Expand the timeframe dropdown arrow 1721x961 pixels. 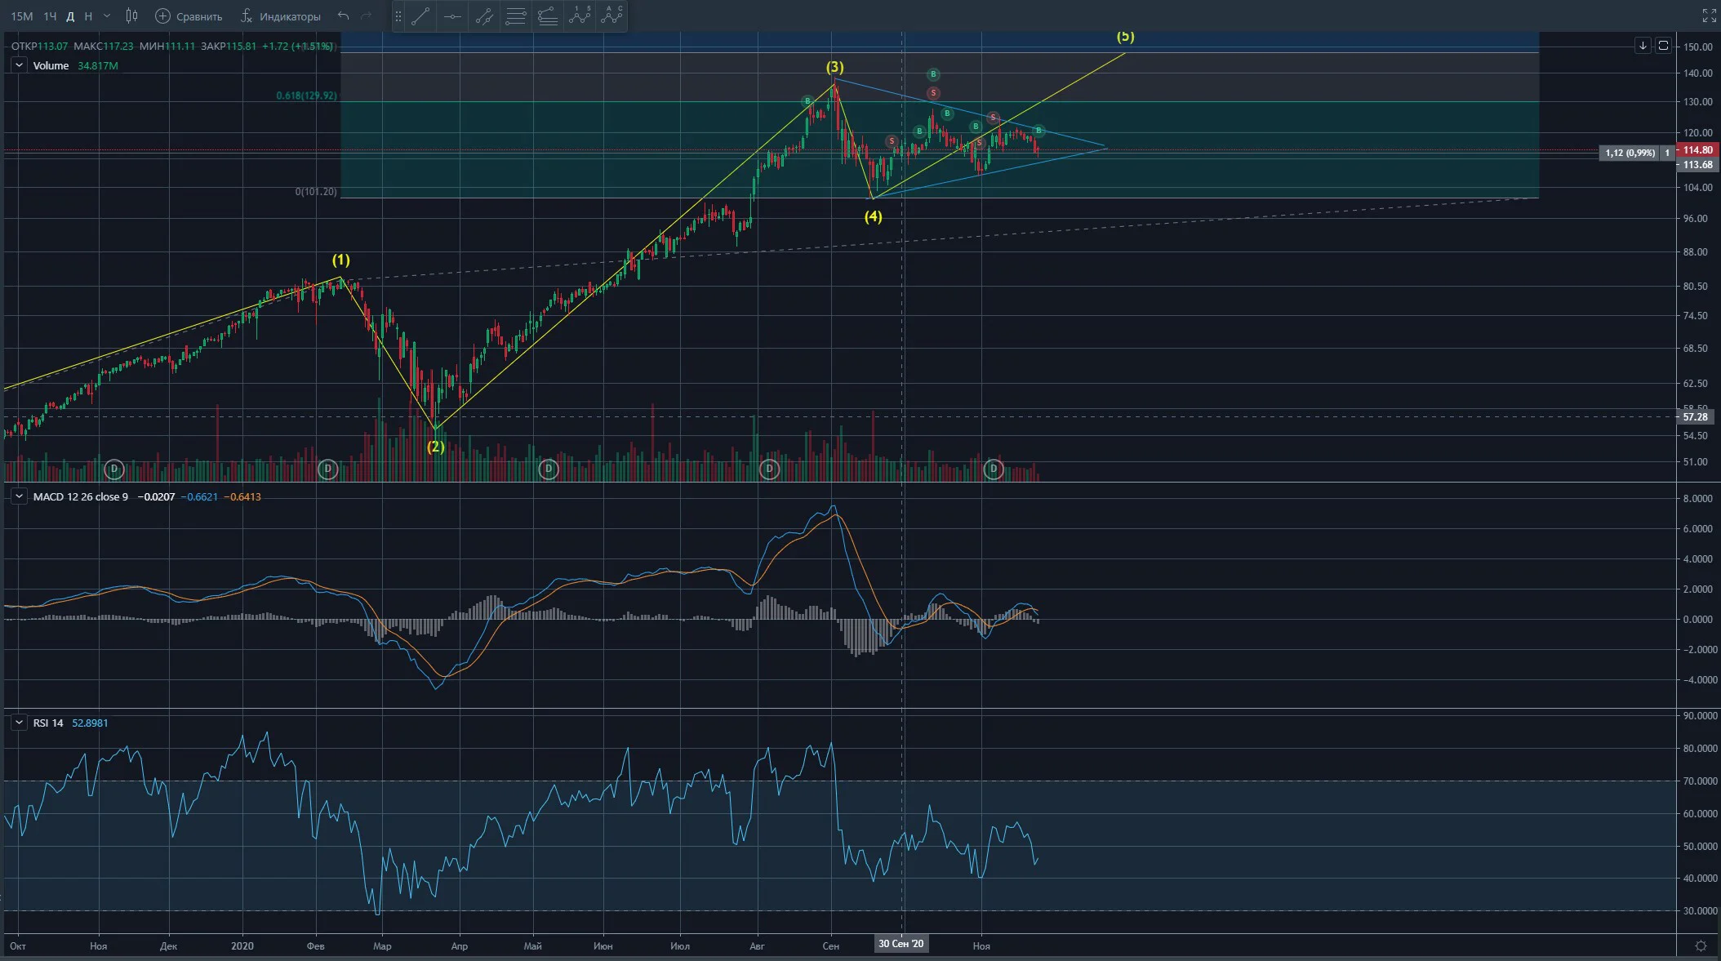(x=106, y=16)
